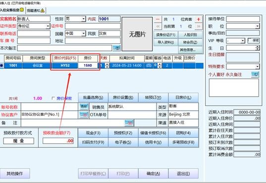Screen dimensions: 266x183
Task: Open the 个人喜好 永久备注 lookup icon
Action: coord(255,74)
